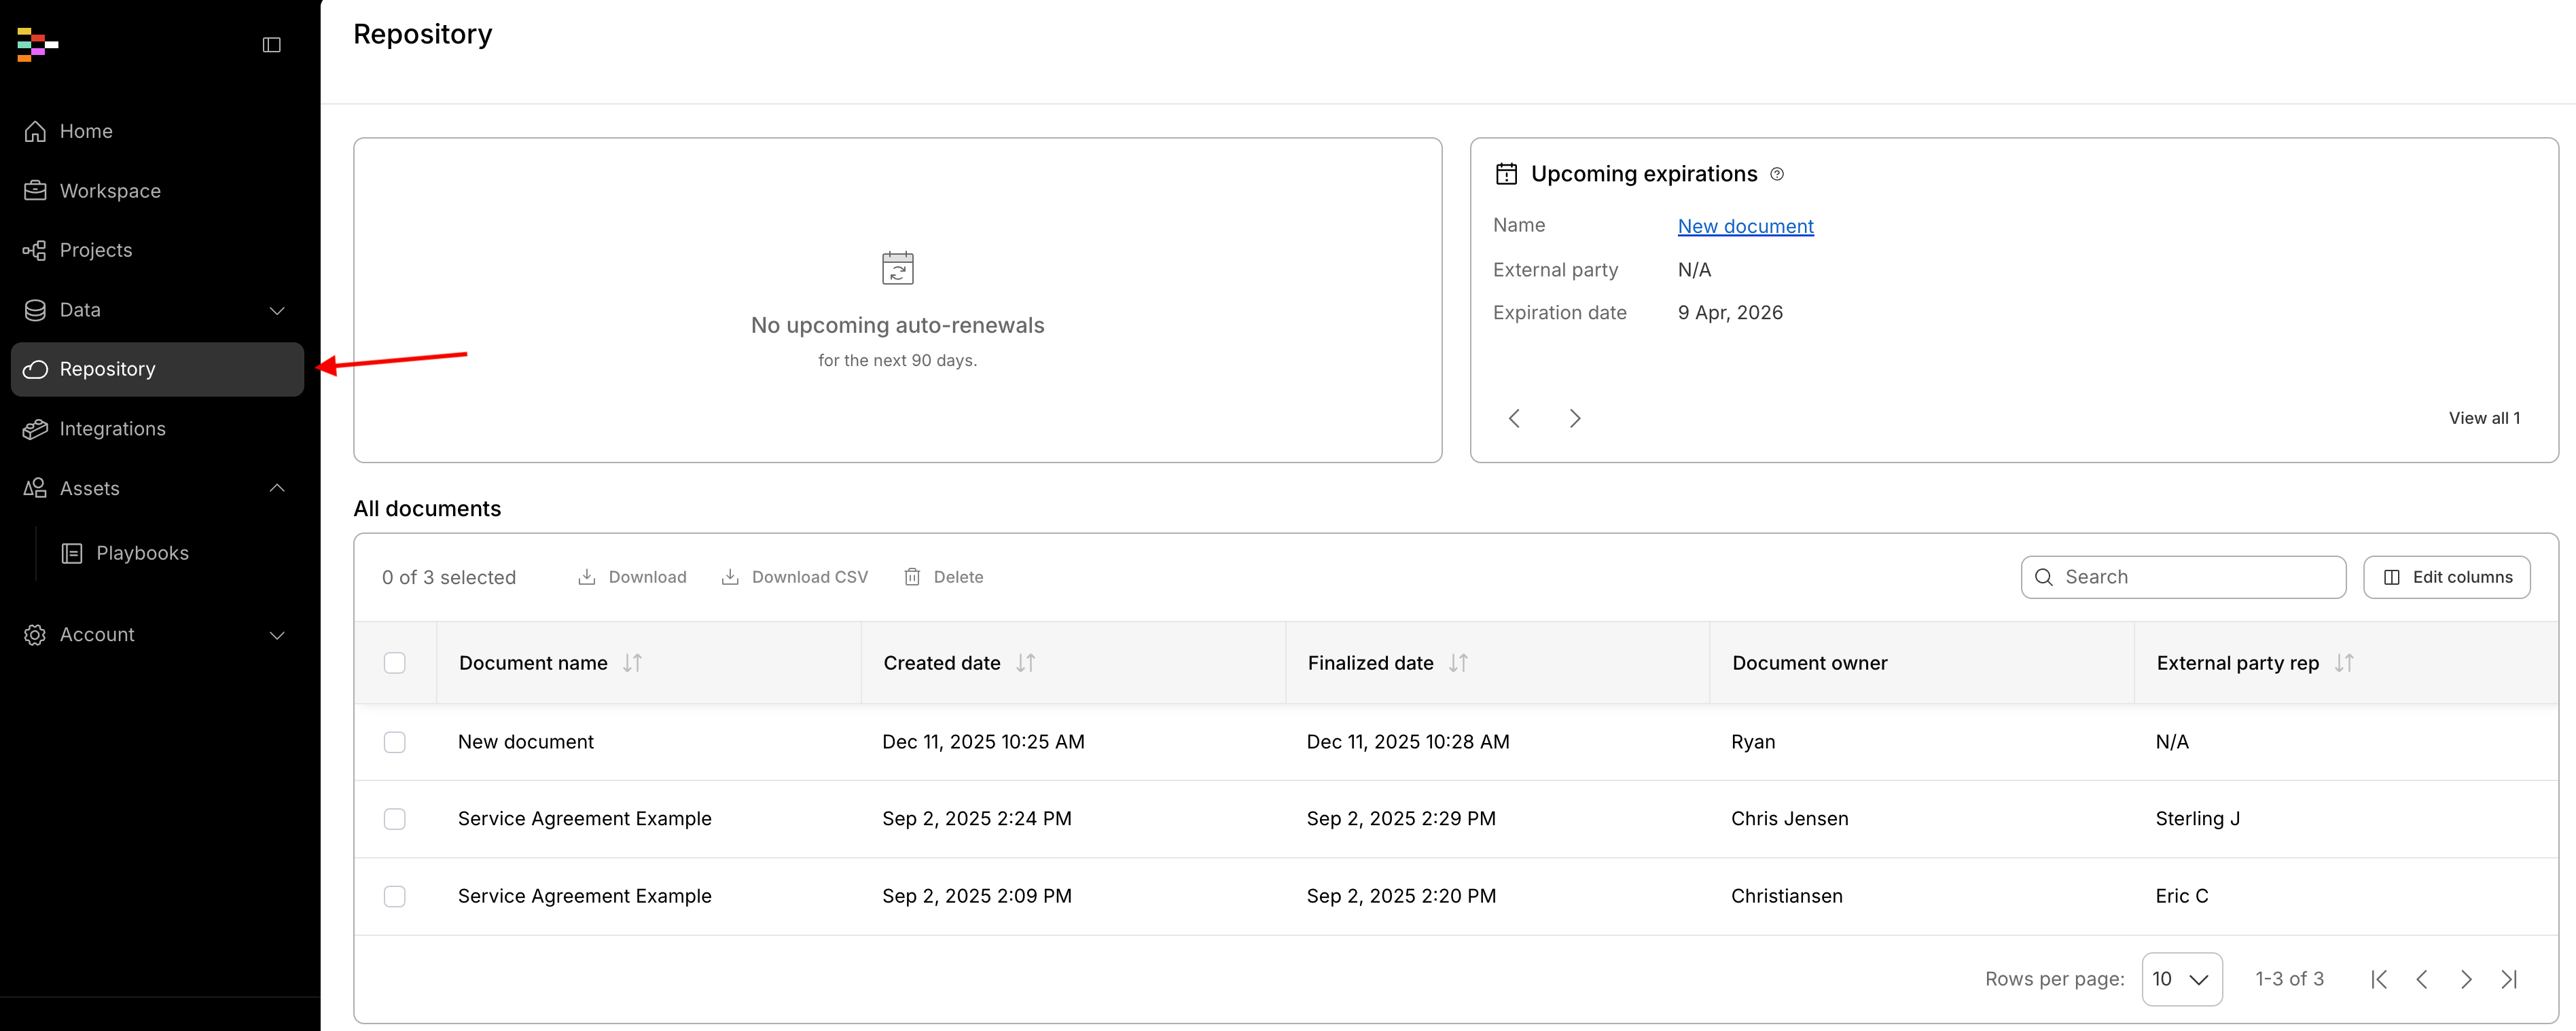Screen dimensions: 2576x1031
Task: Expand the Data menu section
Action: pyautogui.click(x=277, y=310)
